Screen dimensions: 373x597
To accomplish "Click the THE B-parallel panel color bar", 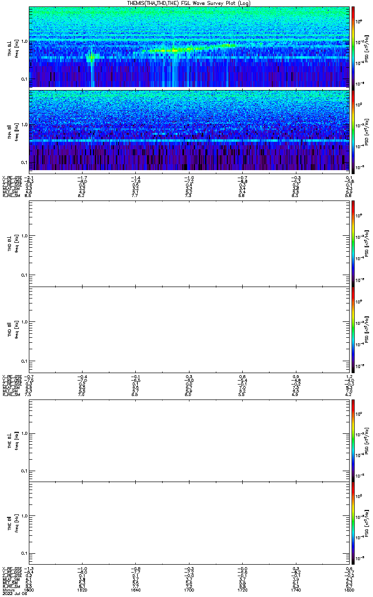I will (354, 524).
